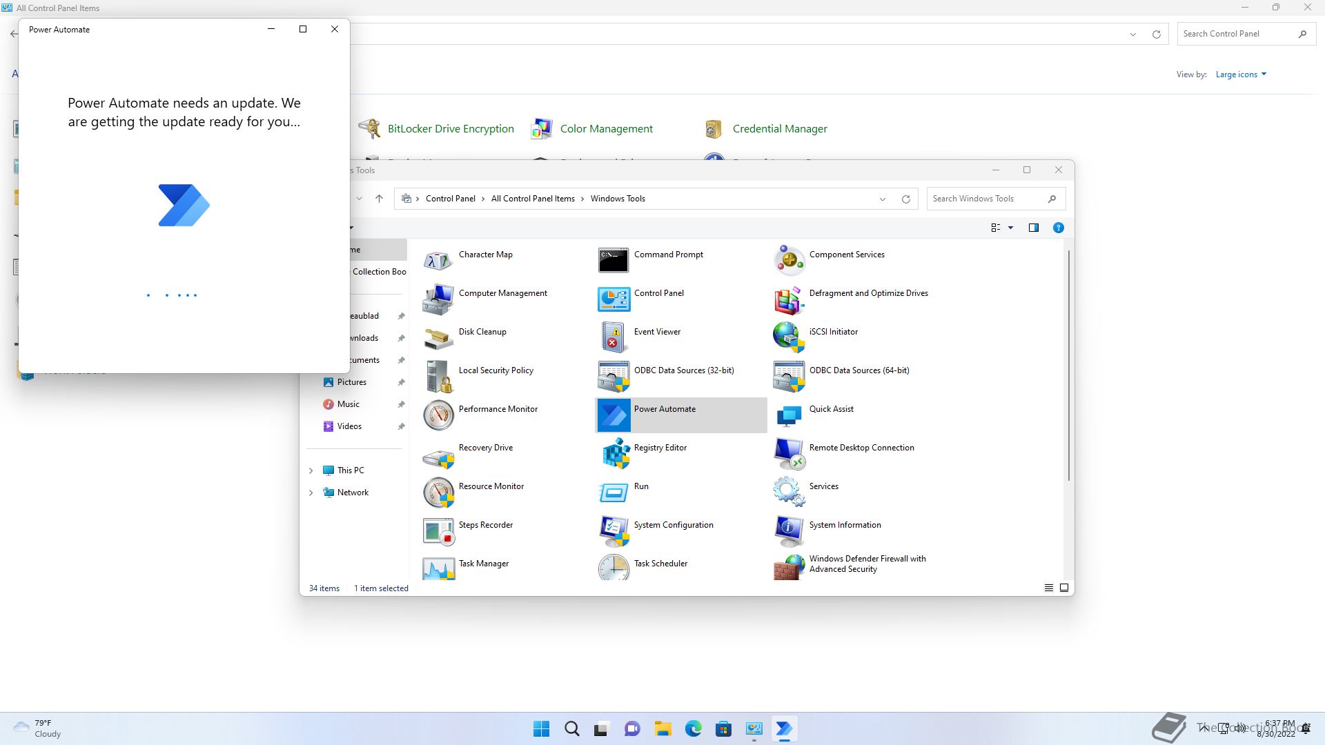Open Character Map tool icon
This screenshot has height=745, width=1325.
click(438, 261)
